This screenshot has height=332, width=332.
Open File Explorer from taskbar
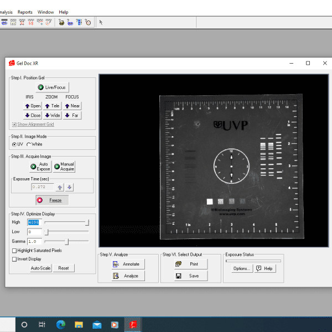coord(79,325)
